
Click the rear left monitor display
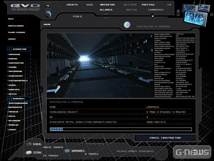click(x=189, y=8)
